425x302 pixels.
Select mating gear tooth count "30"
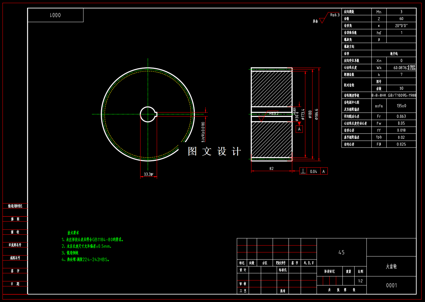401,89
